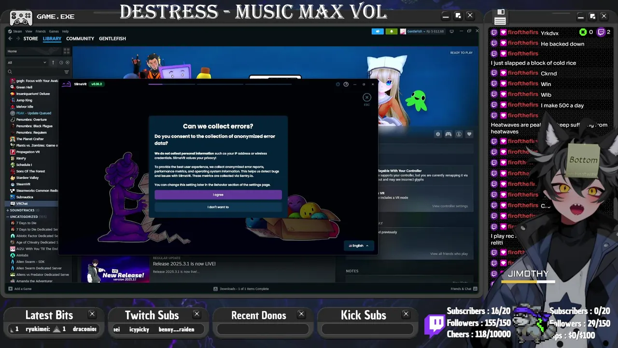Close the Latest Bits panel
This screenshot has height=348, width=618.
click(92, 314)
